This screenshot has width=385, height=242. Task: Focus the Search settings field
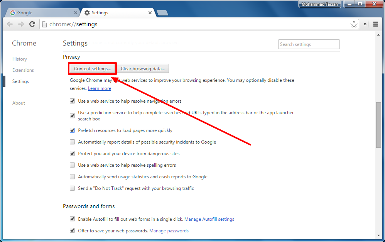(x=309, y=44)
